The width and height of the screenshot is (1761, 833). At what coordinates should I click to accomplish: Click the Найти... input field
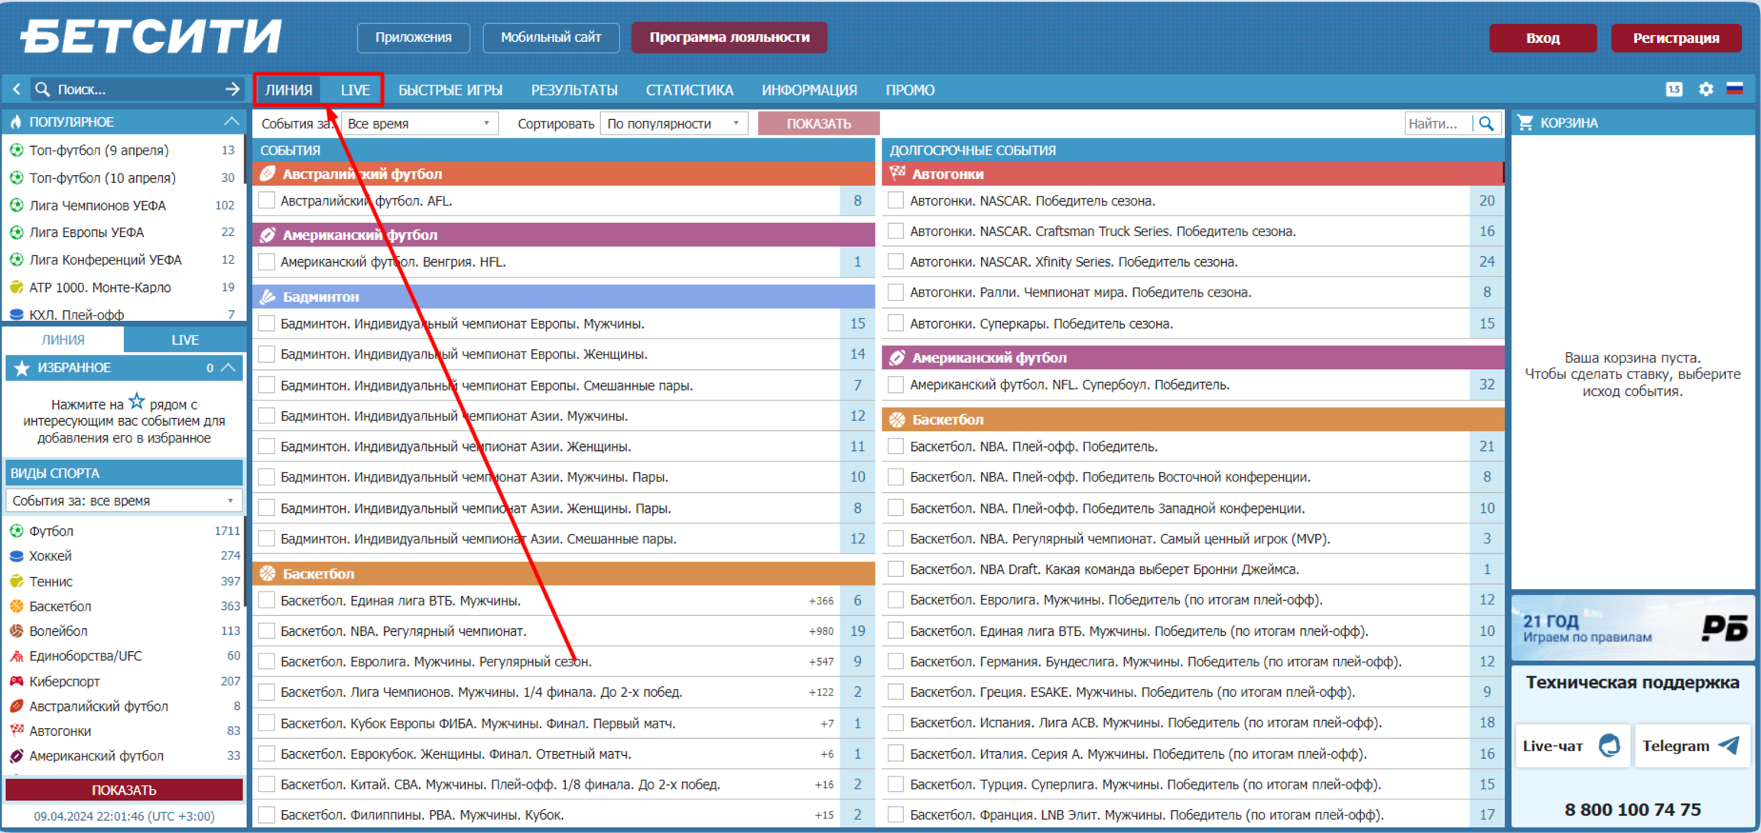1438,123
